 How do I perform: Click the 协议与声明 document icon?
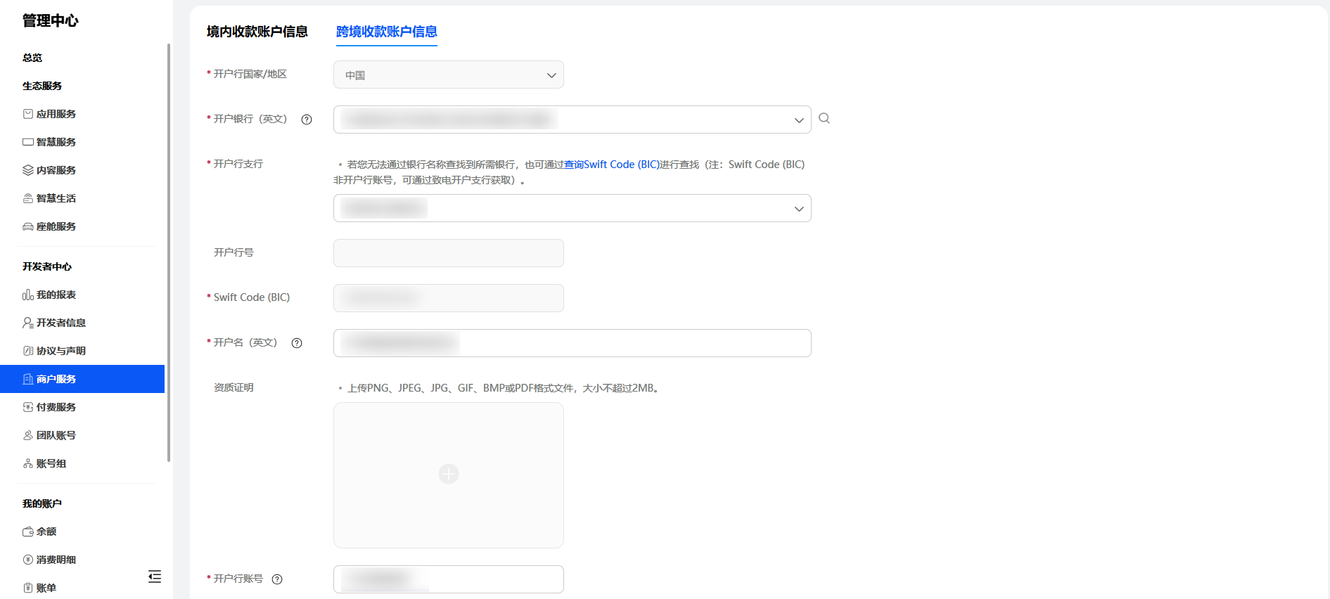click(28, 351)
